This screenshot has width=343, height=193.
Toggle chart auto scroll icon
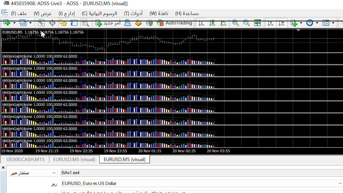pyautogui.click(x=270, y=23)
